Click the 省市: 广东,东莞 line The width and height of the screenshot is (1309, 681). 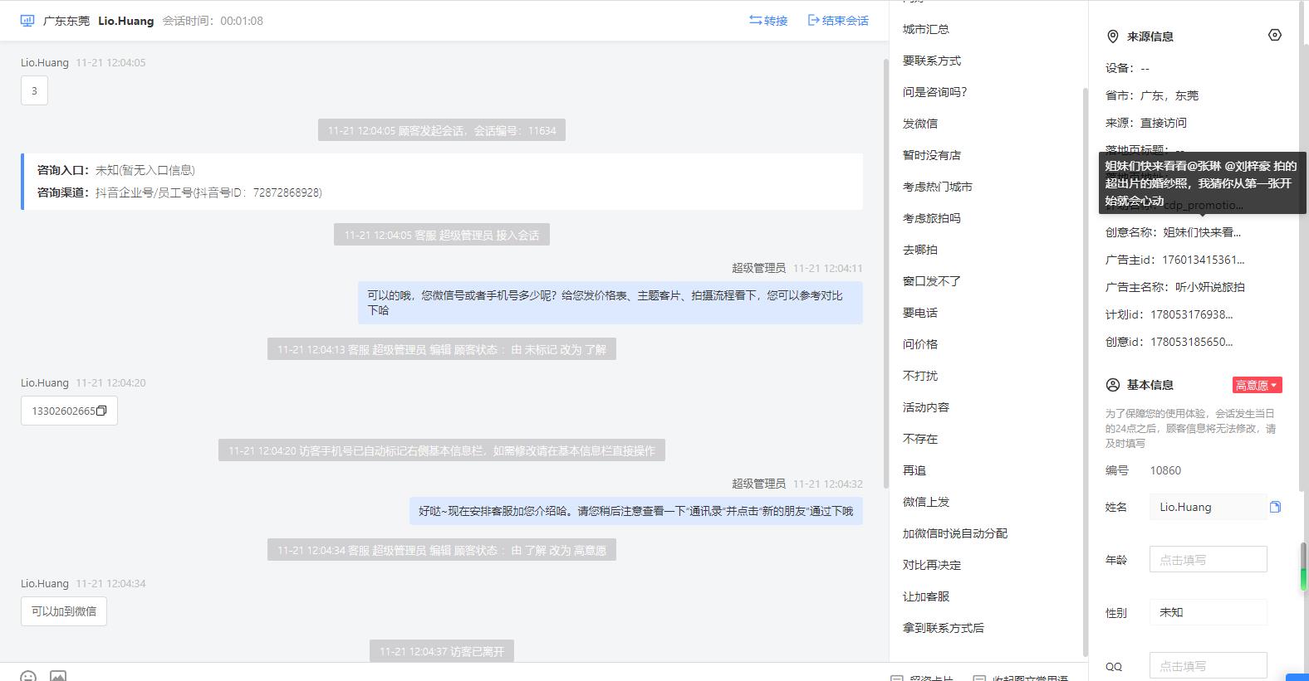coord(1152,95)
